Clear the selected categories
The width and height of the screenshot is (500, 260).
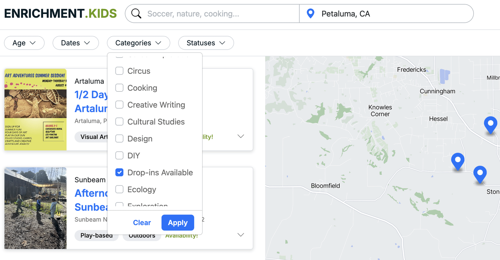142,223
